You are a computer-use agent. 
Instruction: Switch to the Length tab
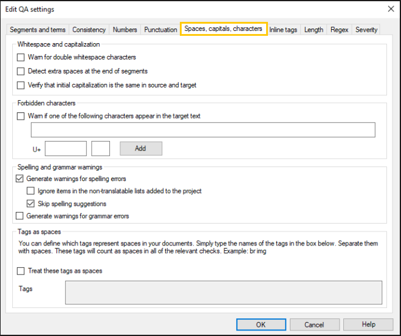coord(314,30)
